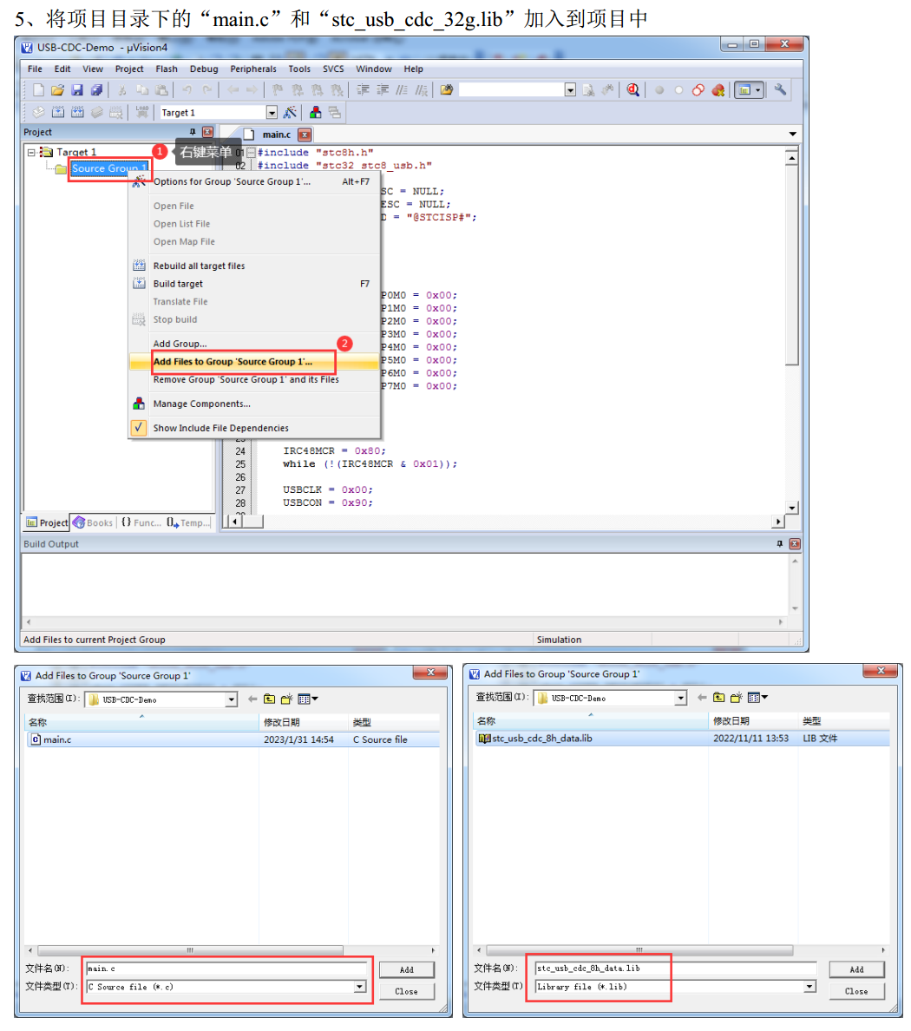This screenshot has width=911, height=1031.
Task: Start the debug session magnifier icon
Action: point(633,90)
